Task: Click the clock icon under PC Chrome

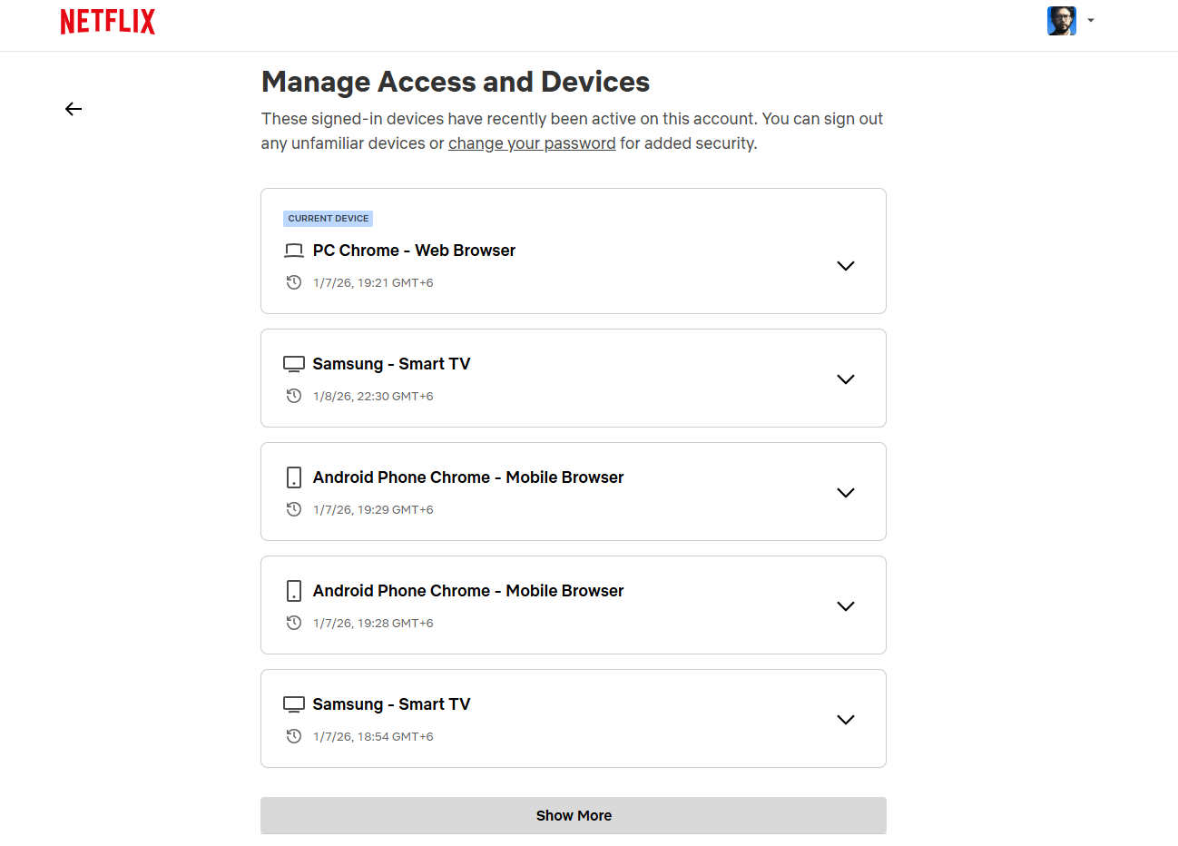Action: pos(293,282)
